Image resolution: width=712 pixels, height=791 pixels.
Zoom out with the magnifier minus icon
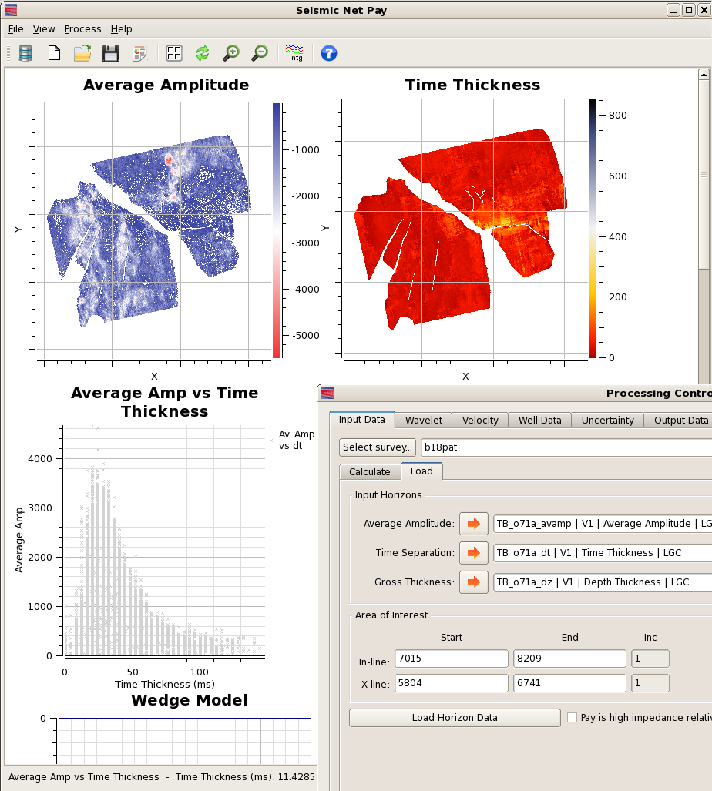[260, 53]
